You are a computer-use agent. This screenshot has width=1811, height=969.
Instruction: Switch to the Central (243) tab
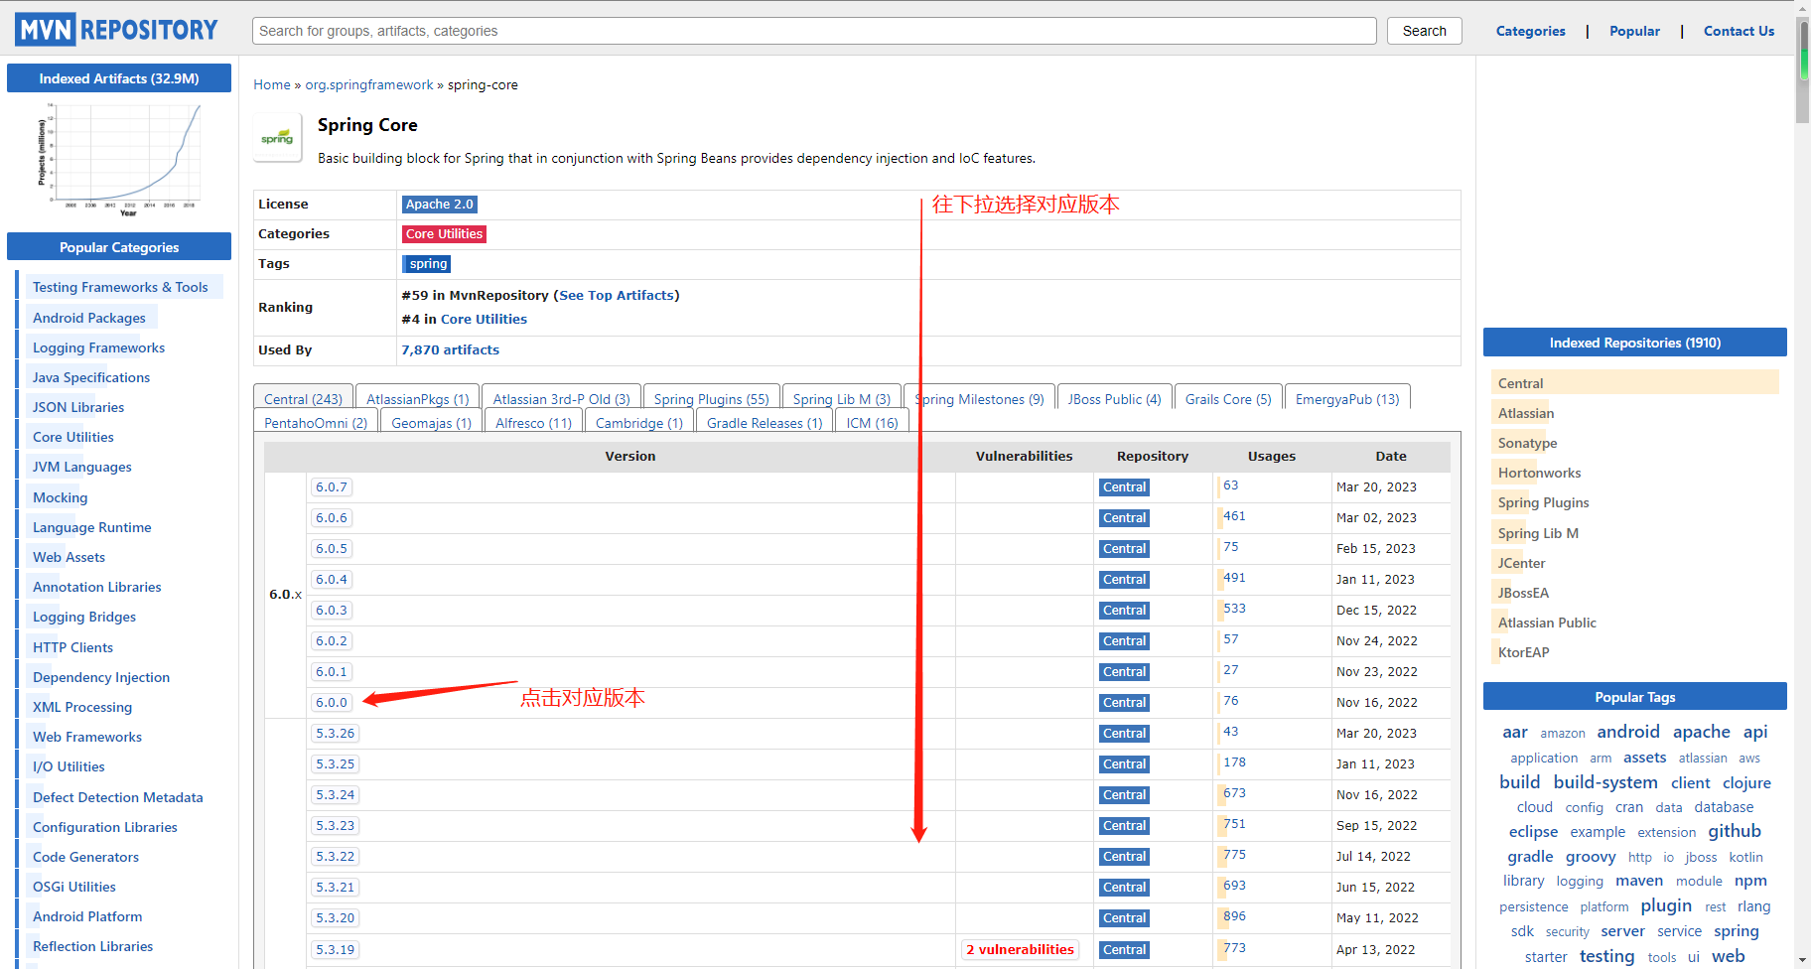click(x=303, y=398)
